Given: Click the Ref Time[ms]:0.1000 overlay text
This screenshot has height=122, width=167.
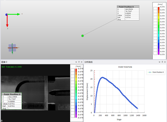Looking at the screenshot, I should click(12, 67).
